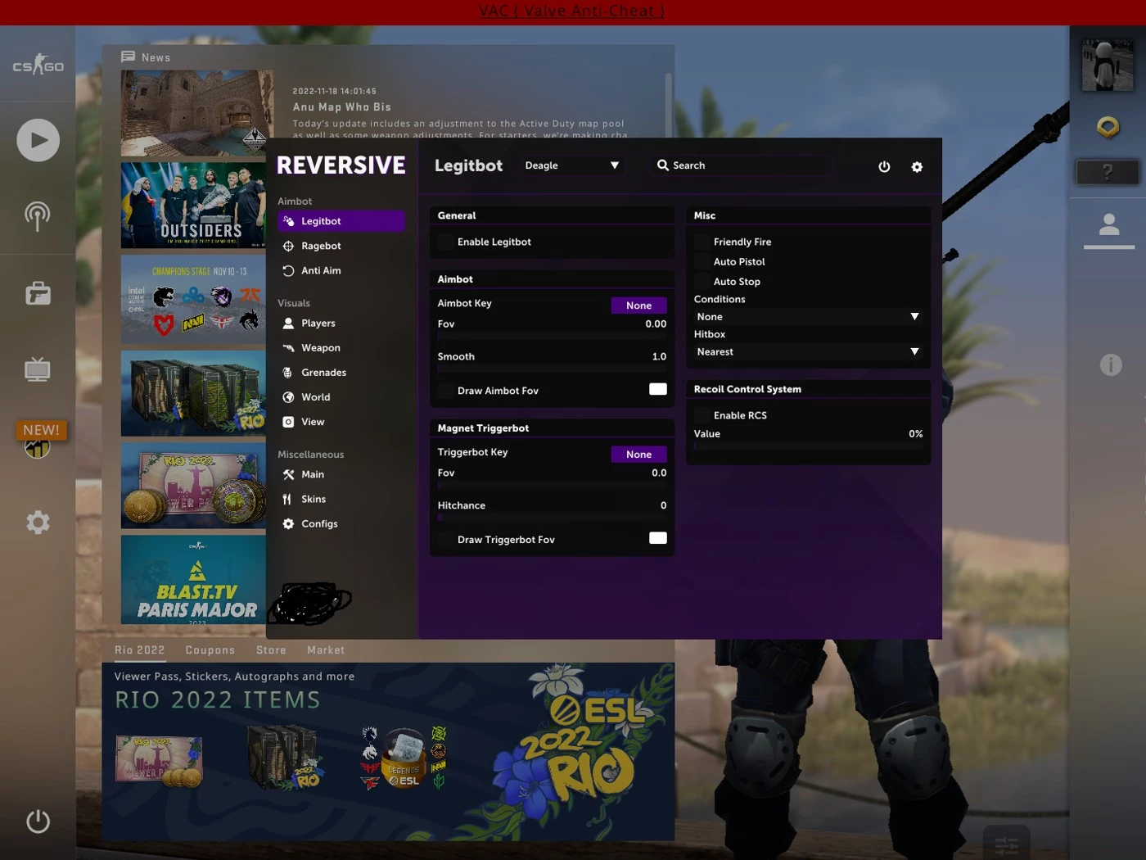The height and width of the screenshot is (860, 1146).
Task: Open Players visuals section
Action: [x=341, y=324]
